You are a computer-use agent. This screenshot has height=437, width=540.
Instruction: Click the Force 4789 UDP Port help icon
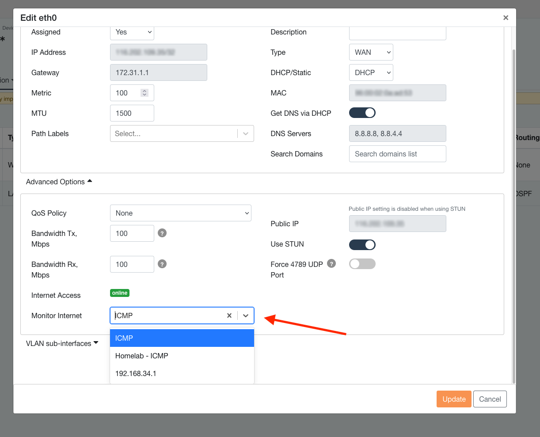pyautogui.click(x=331, y=264)
